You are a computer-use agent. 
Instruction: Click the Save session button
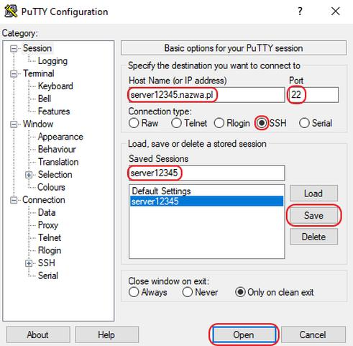coord(313,215)
